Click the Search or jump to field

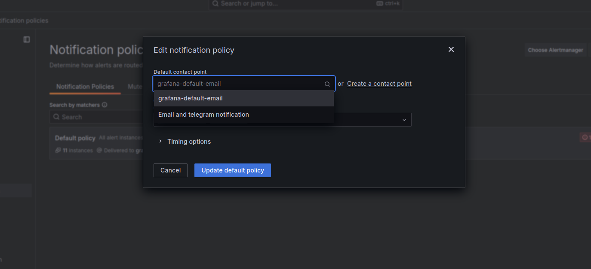click(306, 4)
